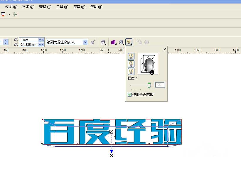Click the extrusion lighting bulb button

[x=129, y=42]
